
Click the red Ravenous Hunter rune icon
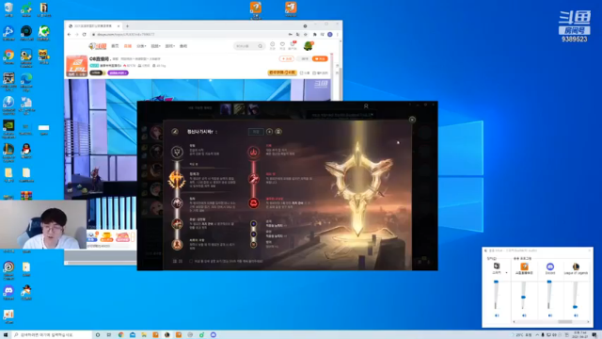[x=254, y=203]
